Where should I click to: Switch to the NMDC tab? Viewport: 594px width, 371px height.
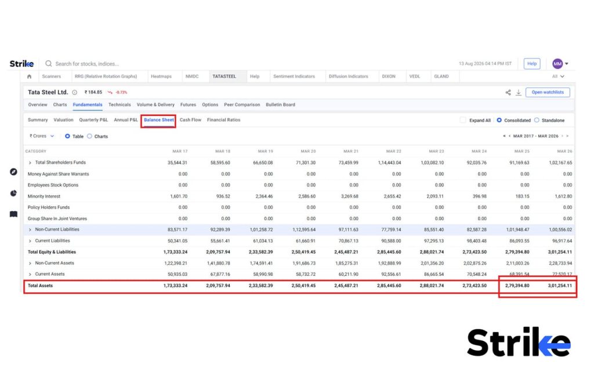(192, 77)
